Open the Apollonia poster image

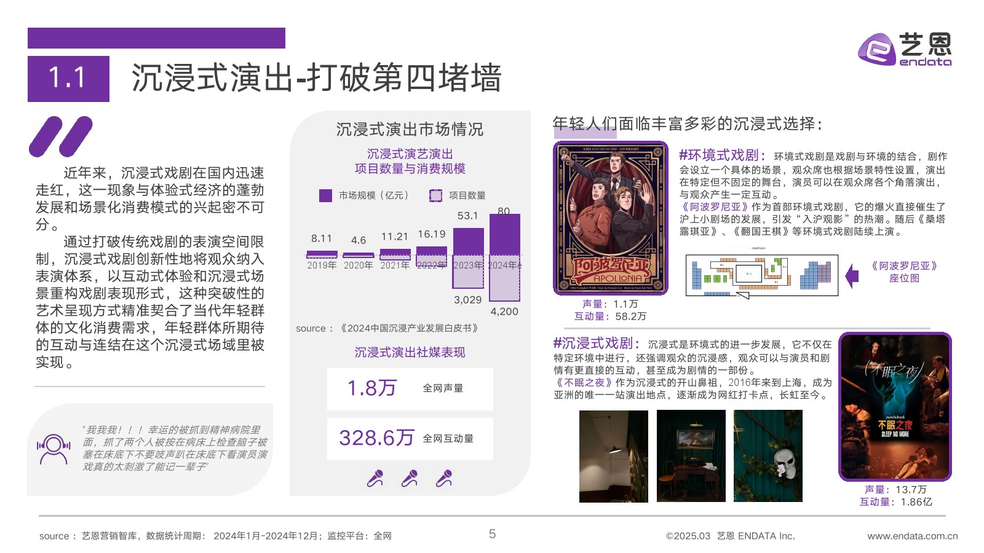(x=610, y=218)
